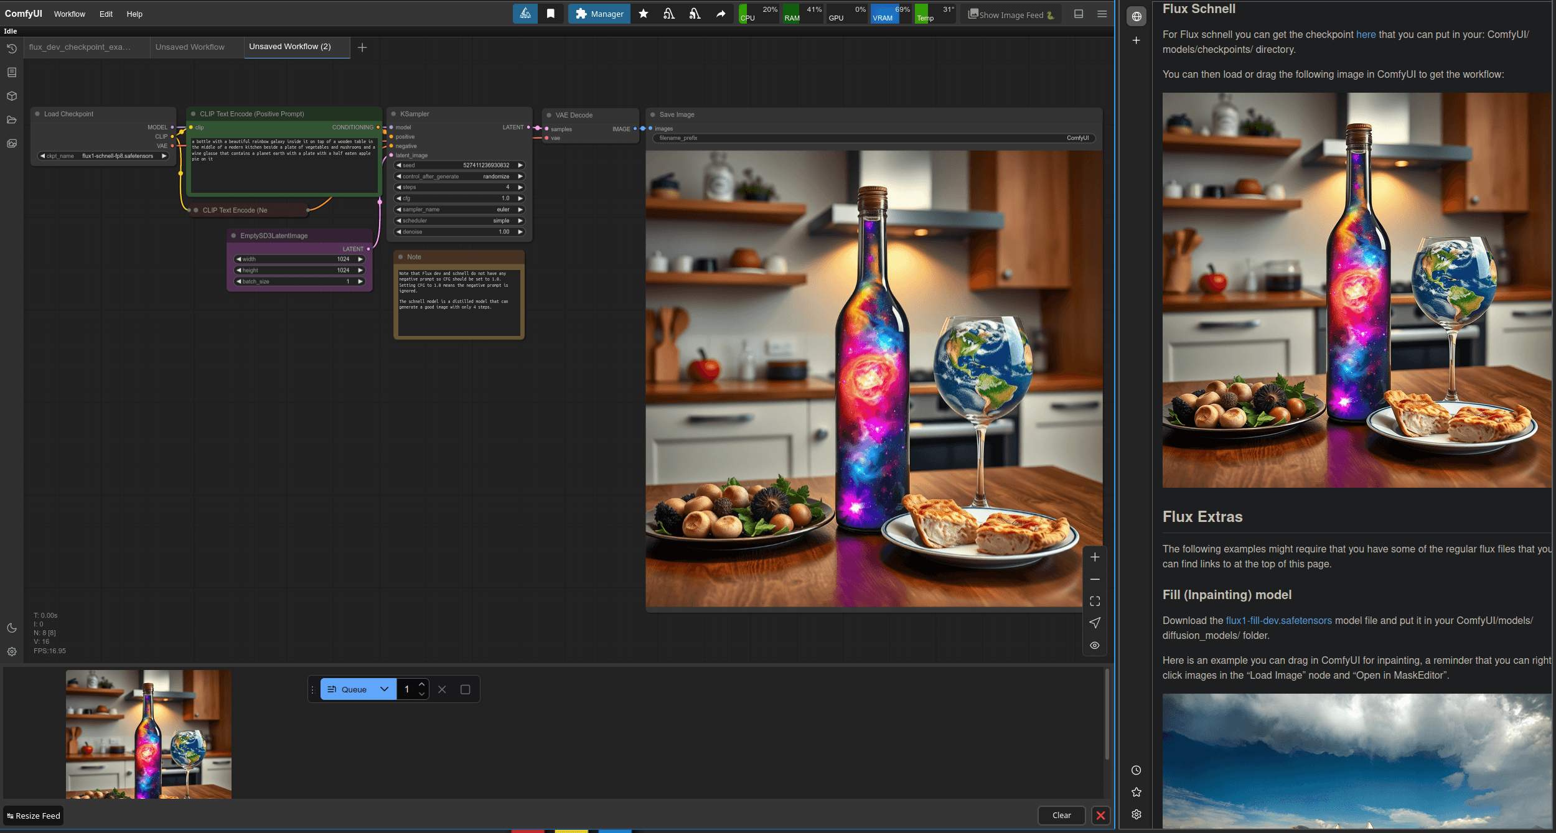
Task: Click the share arrow icon in toolbar
Action: click(721, 14)
